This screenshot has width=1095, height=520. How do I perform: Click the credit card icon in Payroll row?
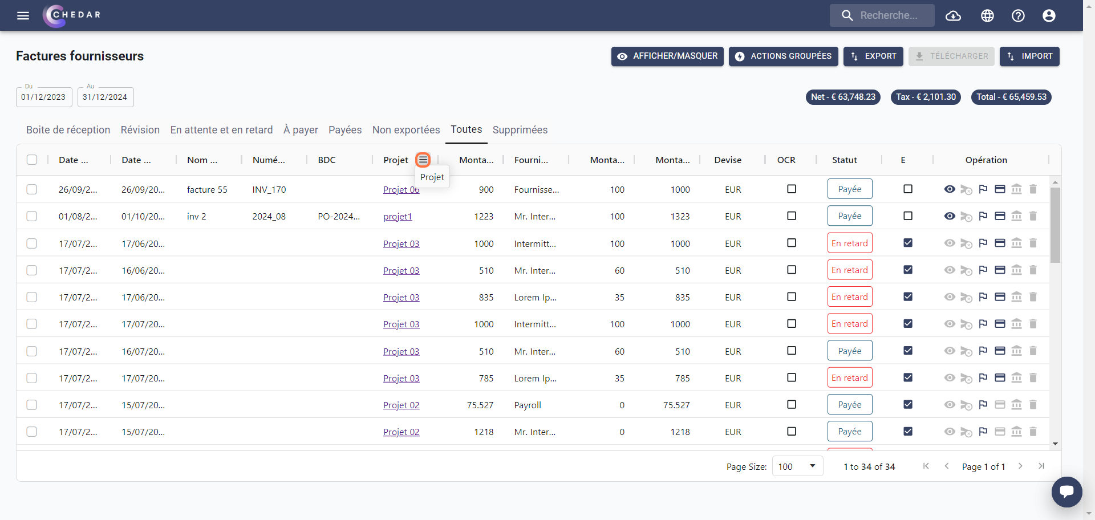1000,405
